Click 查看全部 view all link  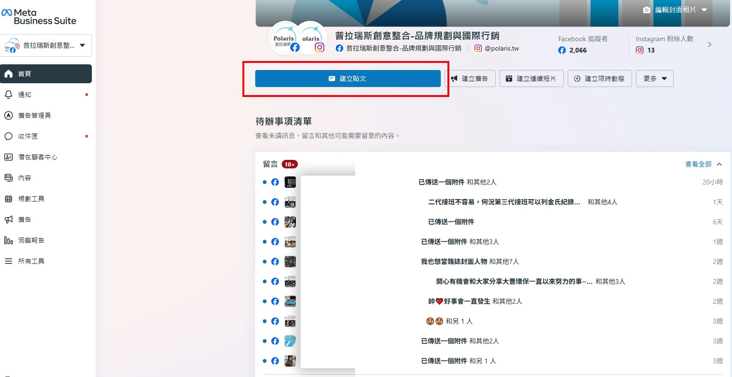point(698,164)
